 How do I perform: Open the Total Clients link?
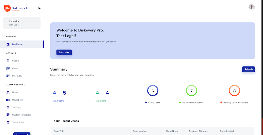(x=58, y=101)
